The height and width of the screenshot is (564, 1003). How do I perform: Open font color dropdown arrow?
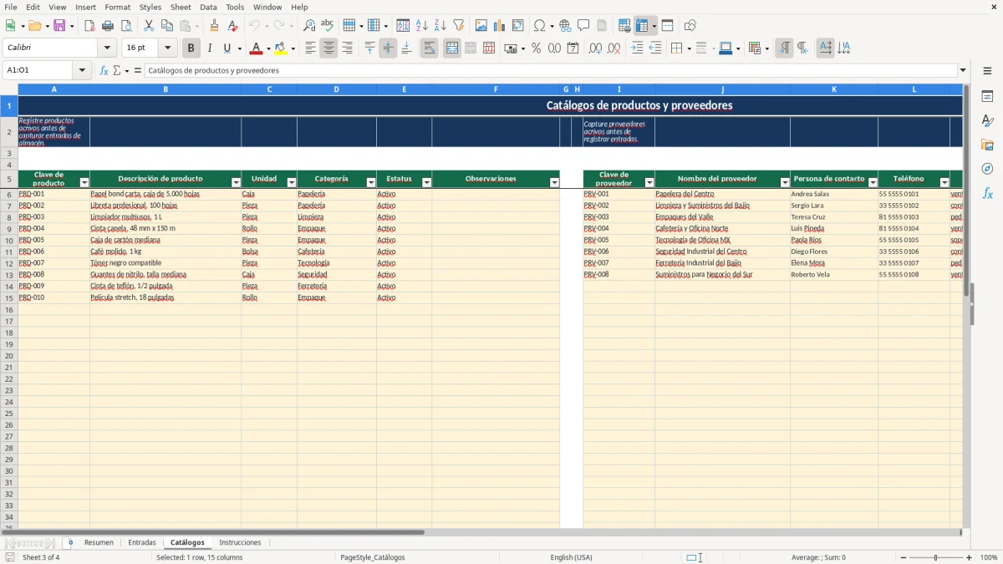(x=268, y=48)
